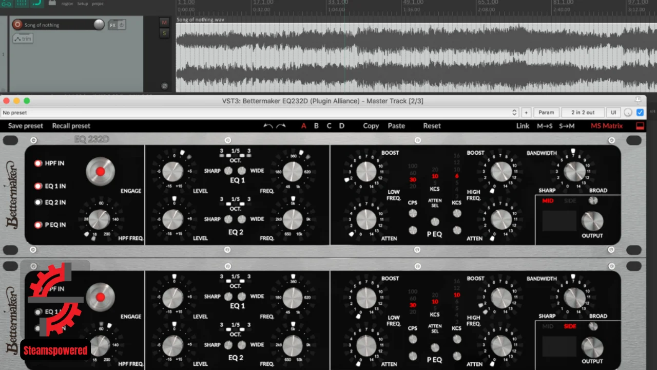Solo the Song of nothing track
This screenshot has width=657, height=370.
click(x=164, y=33)
